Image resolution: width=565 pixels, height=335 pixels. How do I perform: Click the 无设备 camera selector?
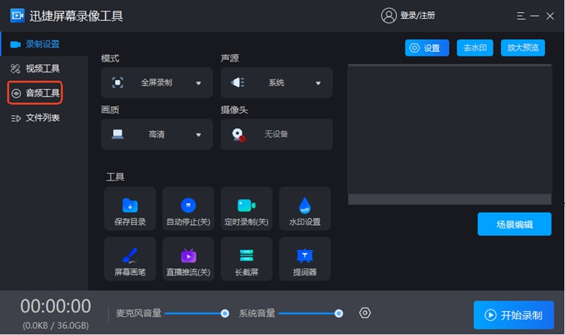(x=276, y=134)
